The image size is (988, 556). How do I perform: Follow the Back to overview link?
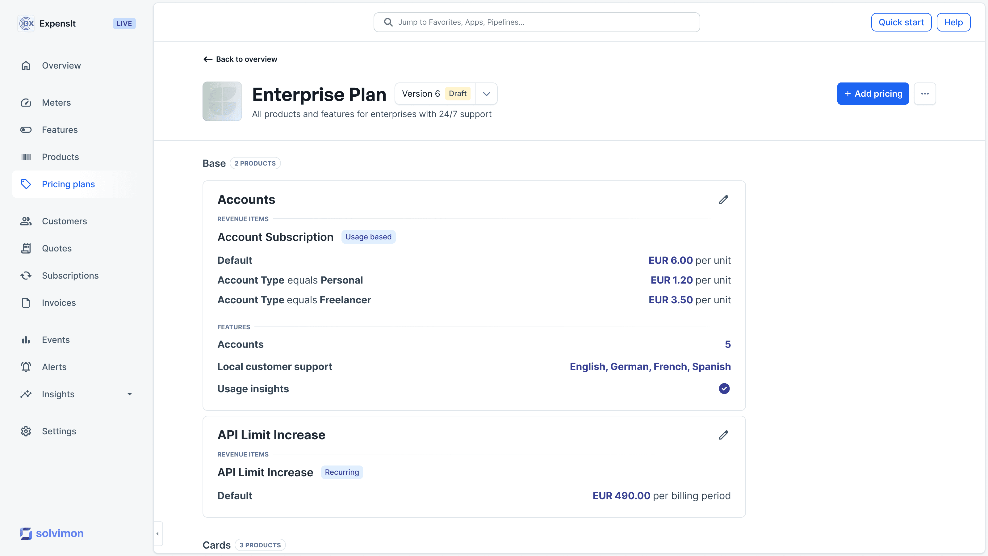click(240, 59)
